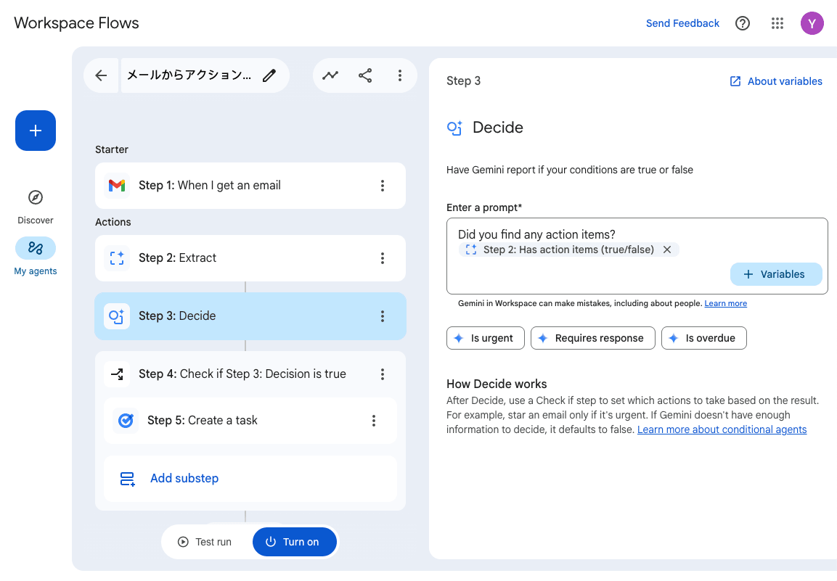The height and width of the screenshot is (581, 837).
Task: Click Tasks icon in Step 5
Action: [x=126, y=421]
